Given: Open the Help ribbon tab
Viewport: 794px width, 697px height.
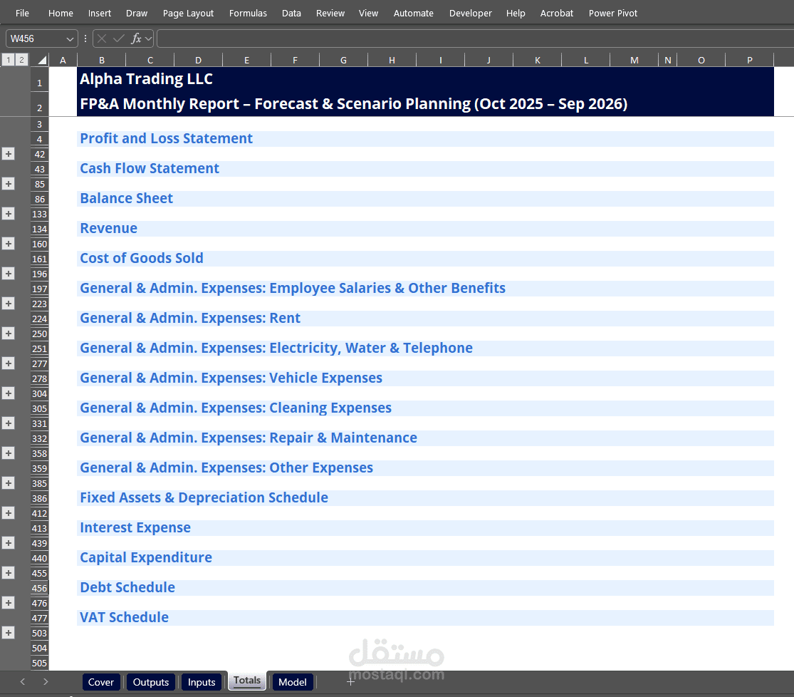Looking at the screenshot, I should (x=516, y=13).
